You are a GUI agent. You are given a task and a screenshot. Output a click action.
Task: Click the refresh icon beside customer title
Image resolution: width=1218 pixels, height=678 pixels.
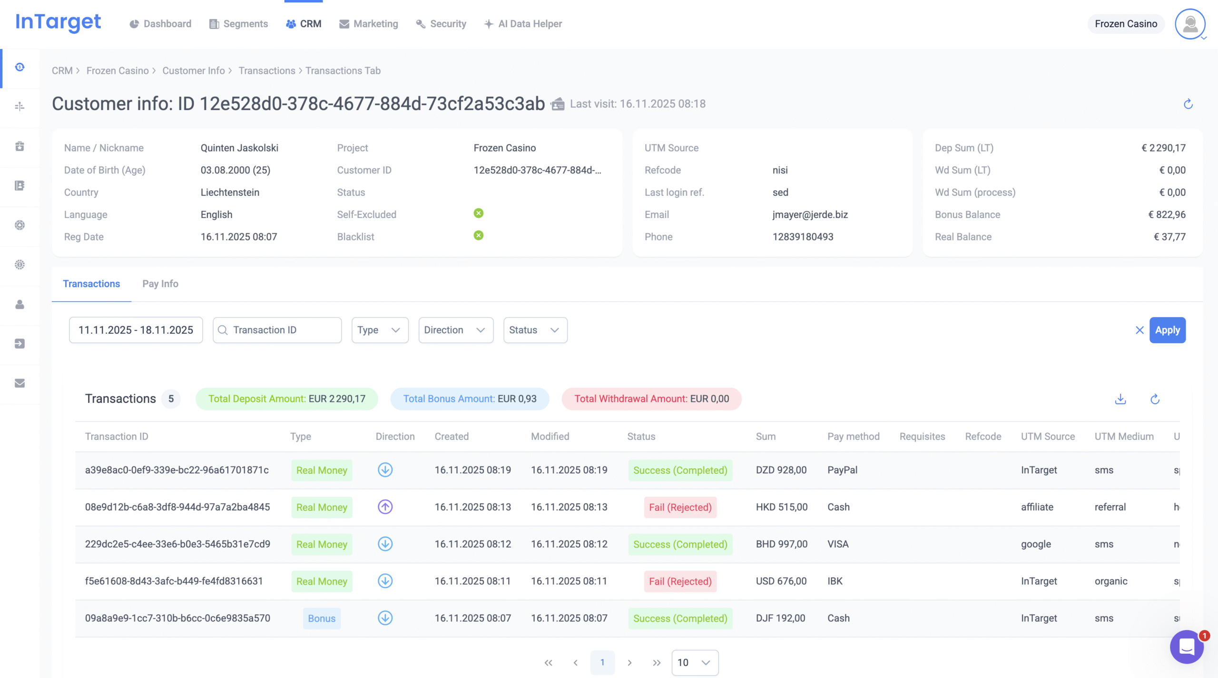click(x=1188, y=104)
